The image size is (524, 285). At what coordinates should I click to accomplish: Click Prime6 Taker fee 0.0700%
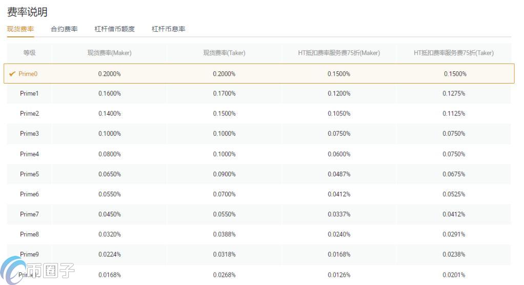[224, 194]
